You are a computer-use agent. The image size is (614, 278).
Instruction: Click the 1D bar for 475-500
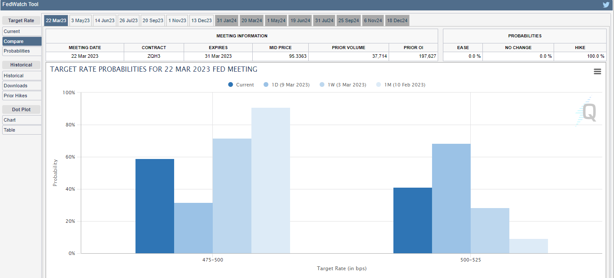(x=193, y=228)
